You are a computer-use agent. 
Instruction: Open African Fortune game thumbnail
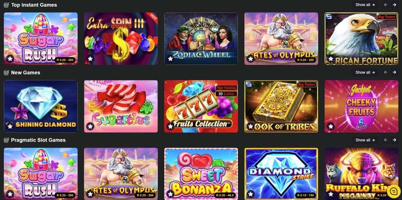(361, 39)
